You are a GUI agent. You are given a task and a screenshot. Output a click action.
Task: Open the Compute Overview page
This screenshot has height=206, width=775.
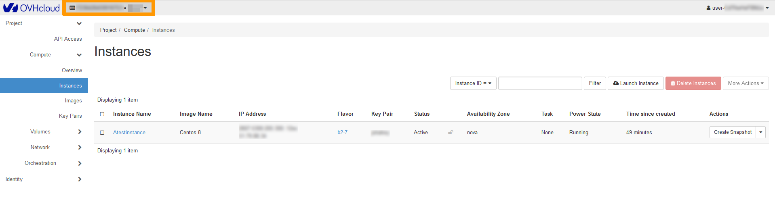(72, 71)
